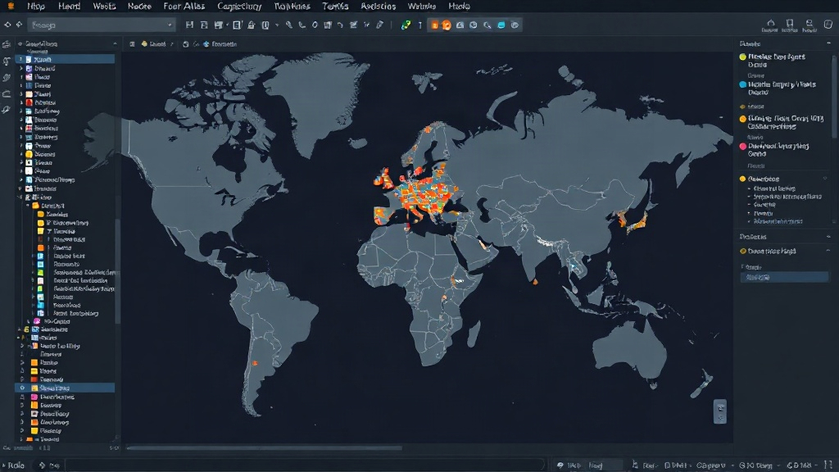Open the fourth menu in the menu bar
This screenshot has height=472, width=839.
click(139, 7)
